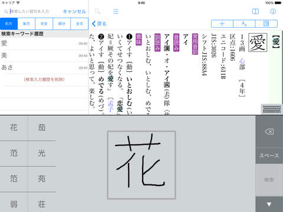Tap the backspace delete key
283x212 pixels.
[269, 131]
